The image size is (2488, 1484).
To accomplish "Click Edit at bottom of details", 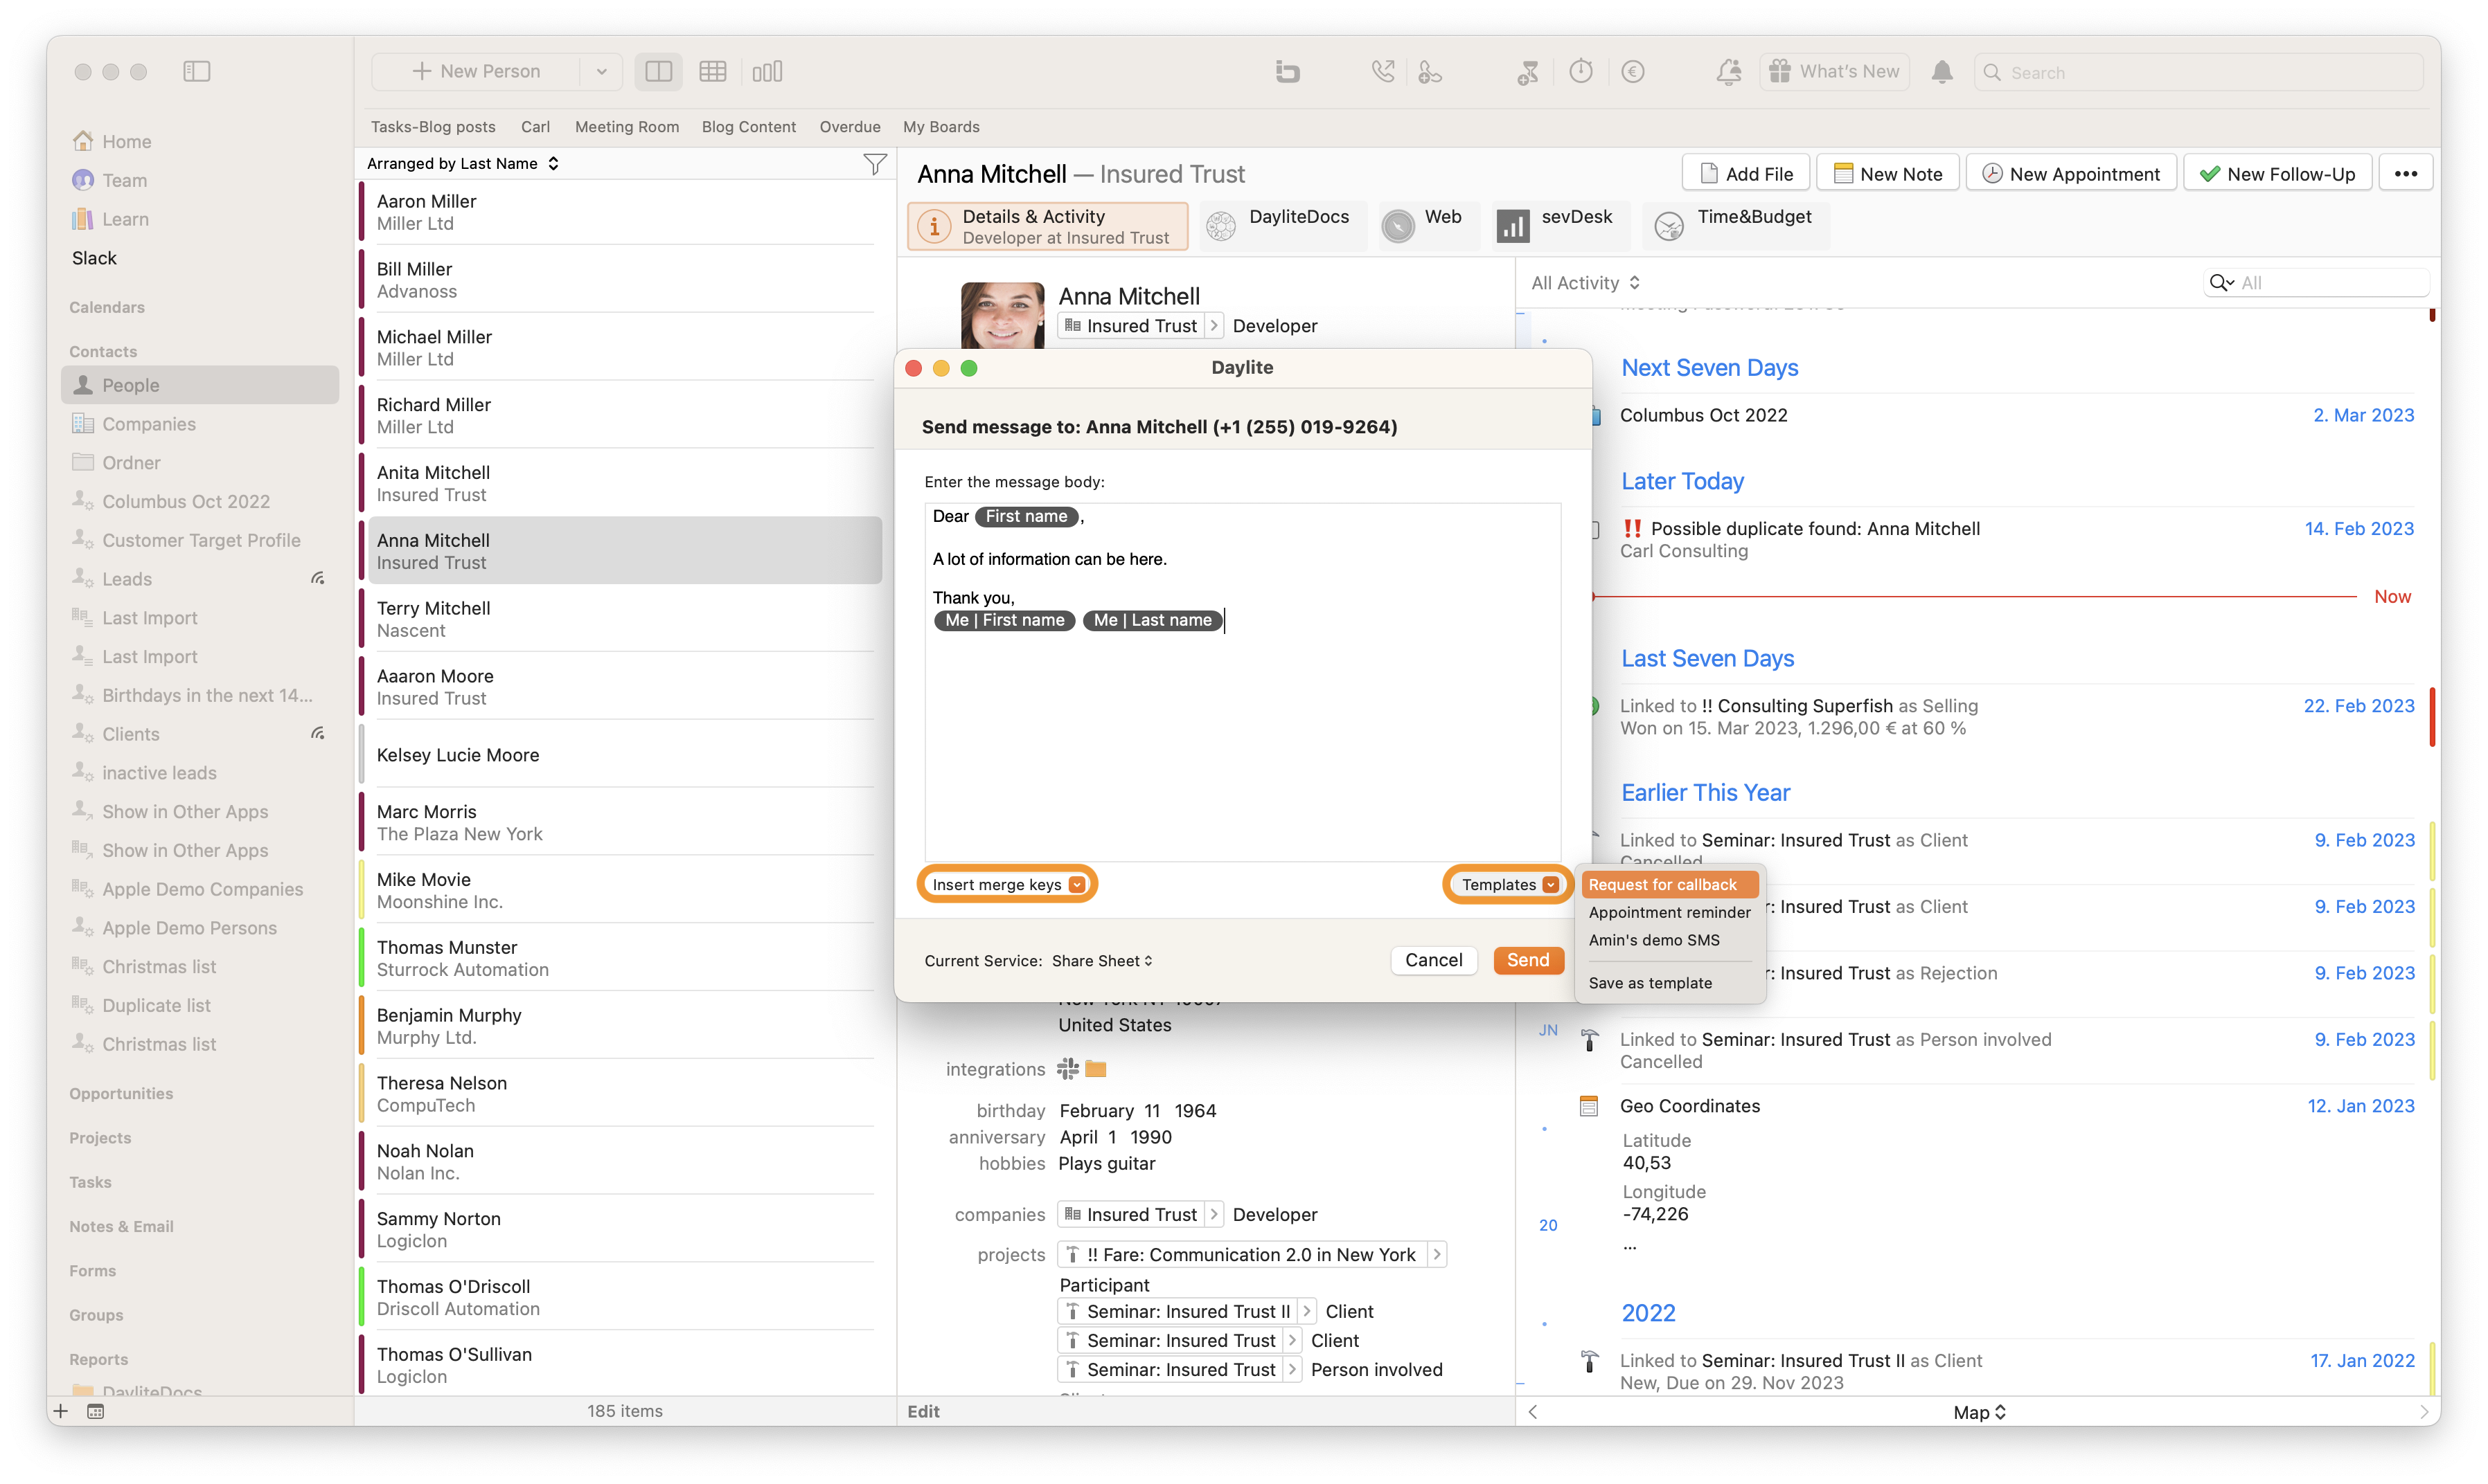I will (x=923, y=1411).
